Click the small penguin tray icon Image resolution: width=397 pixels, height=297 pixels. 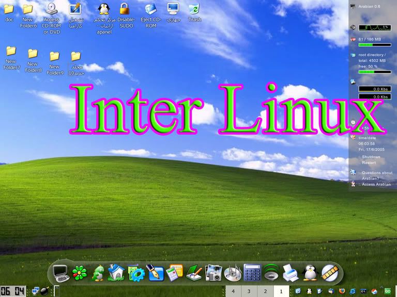[309, 291]
